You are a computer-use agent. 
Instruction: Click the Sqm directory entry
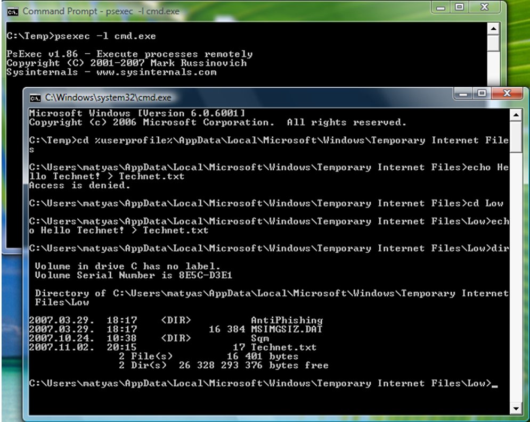point(149,338)
